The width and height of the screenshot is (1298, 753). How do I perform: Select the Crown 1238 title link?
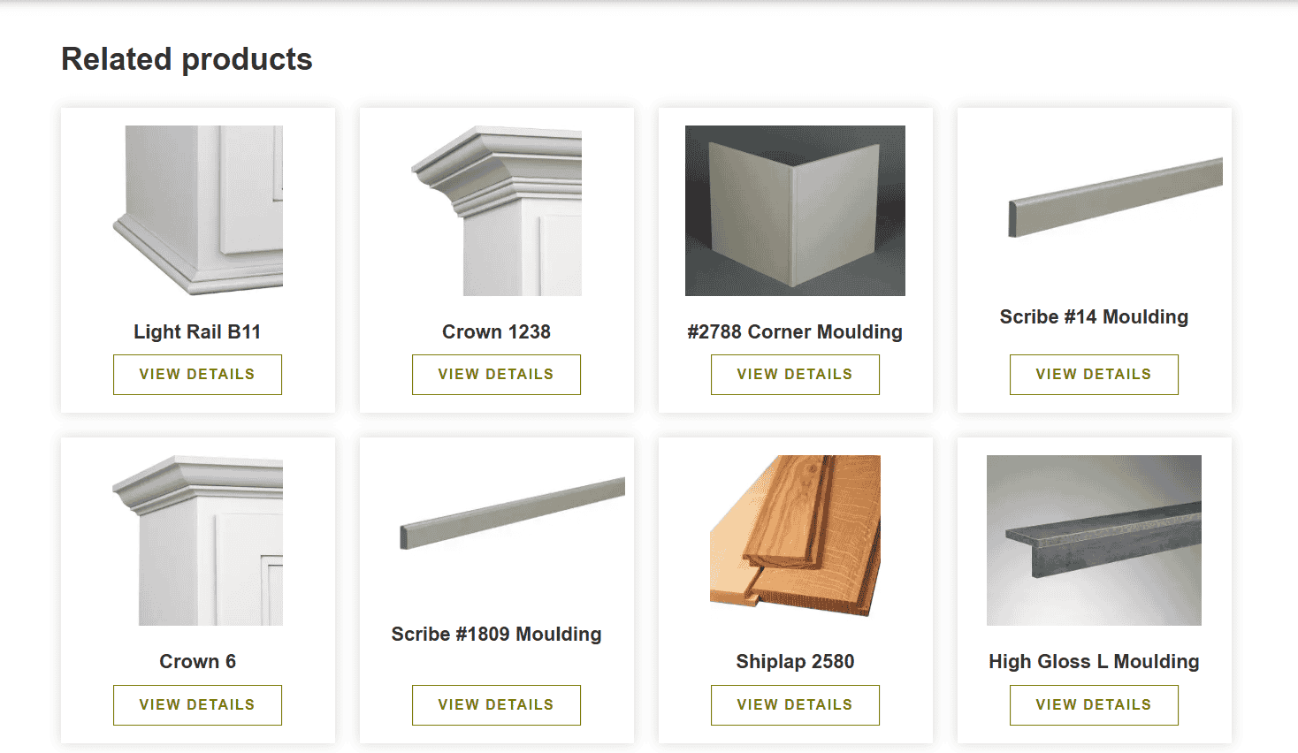pyautogui.click(x=496, y=332)
